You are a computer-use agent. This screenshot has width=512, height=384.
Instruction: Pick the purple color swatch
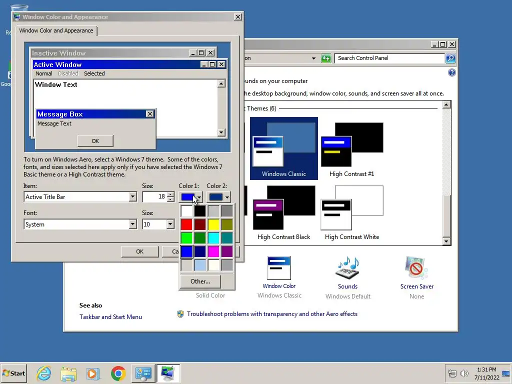click(x=227, y=251)
